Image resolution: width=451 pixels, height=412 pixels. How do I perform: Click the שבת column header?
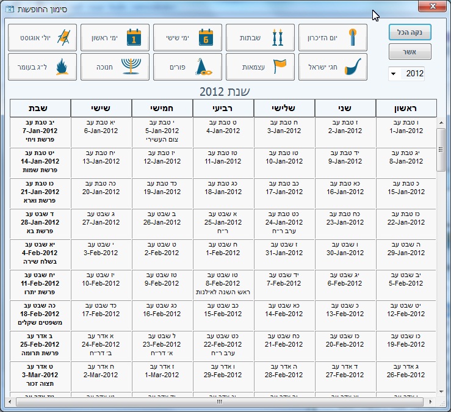pyautogui.click(x=40, y=108)
